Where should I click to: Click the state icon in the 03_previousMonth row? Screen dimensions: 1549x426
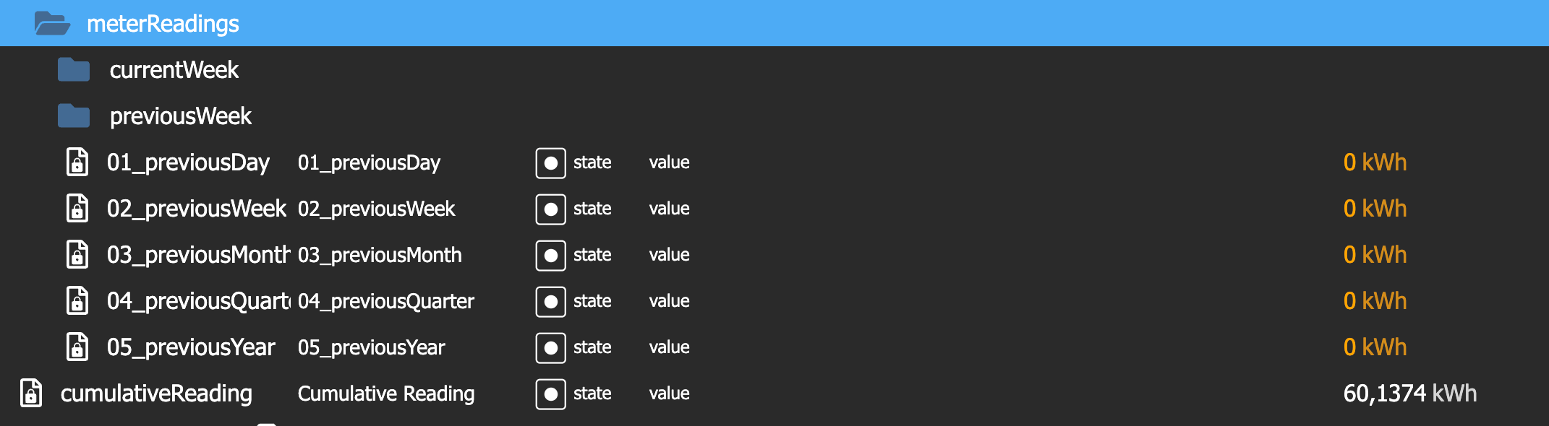click(x=550, y=256)
